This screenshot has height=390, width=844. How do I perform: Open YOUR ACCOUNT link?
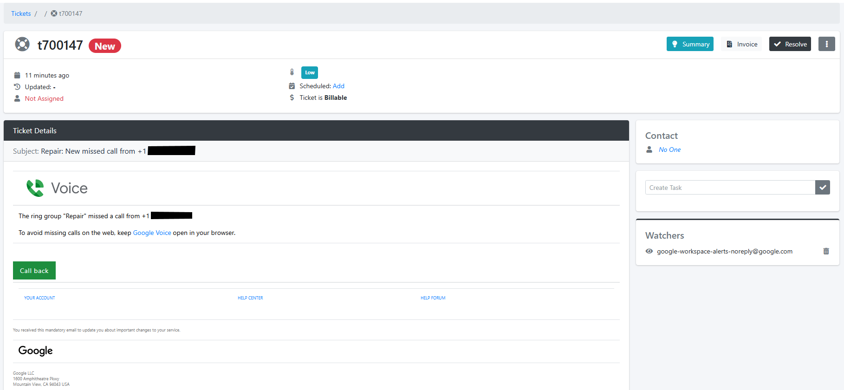pos(39,298)
